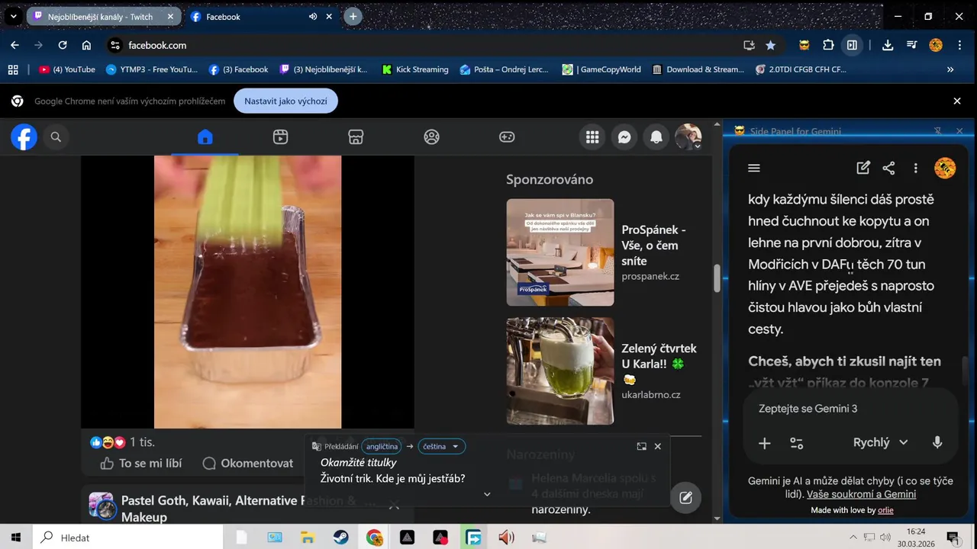Dismiss the default browser notification bar
Screen dimensions: 977x549
pyautogui.click(x=957, y=101)
